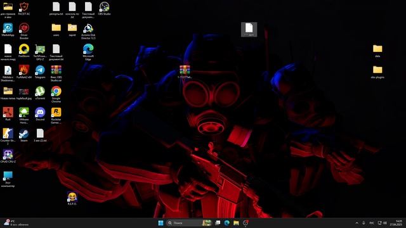Select the 3 акк (2).txt file
This screenshot has height=228, width=406.
pos(40,136)
